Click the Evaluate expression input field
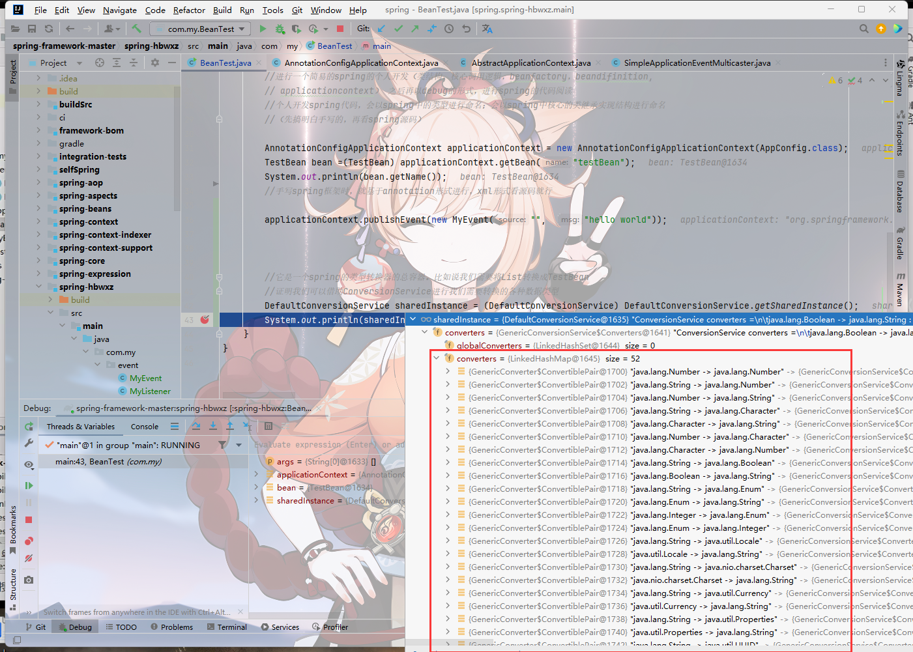913x652 pixels. 328,444
